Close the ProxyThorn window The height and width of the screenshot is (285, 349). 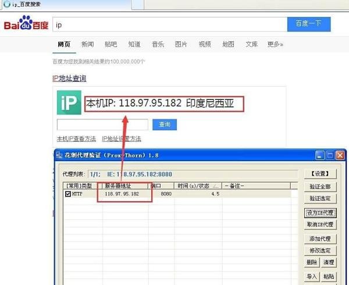click(340, 155)
